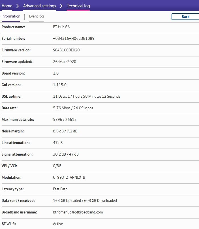Screen dimensions: 199x229
Task: Click the Fast Path latency value
Action: [60, 189]
